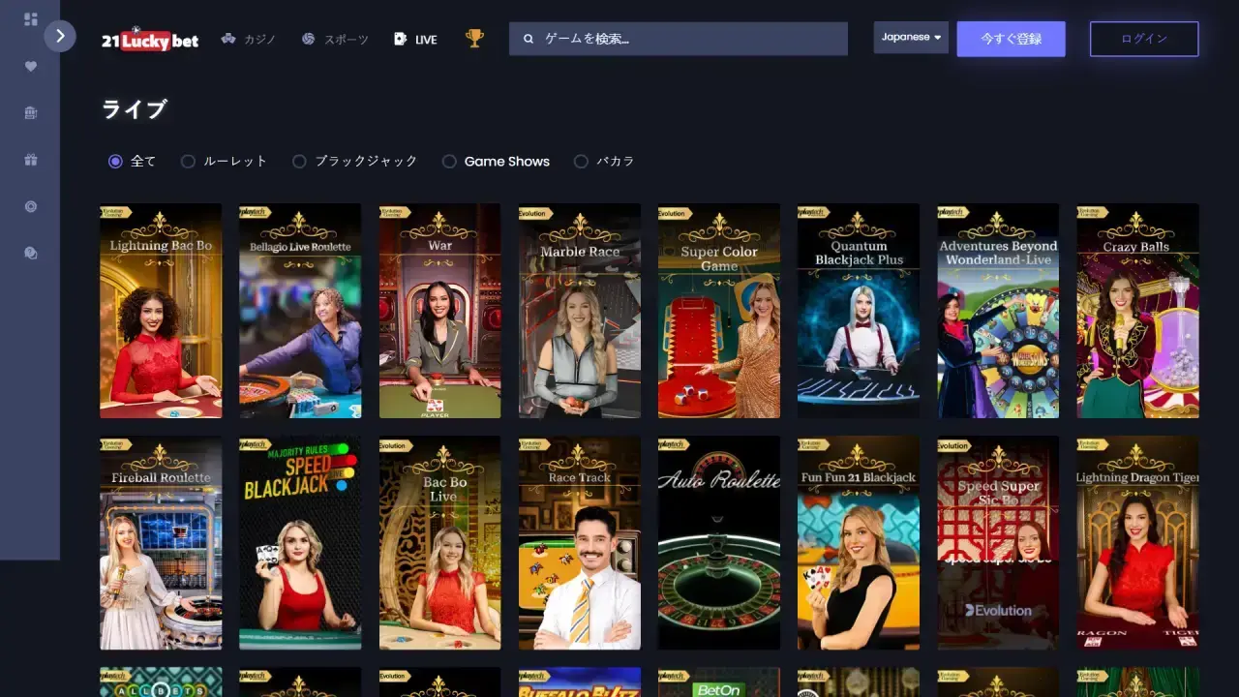Click the cashier building icon in sidebar
Viewport: 1239px width, 697px height.
pyautogui.click(x=30, y=113)
